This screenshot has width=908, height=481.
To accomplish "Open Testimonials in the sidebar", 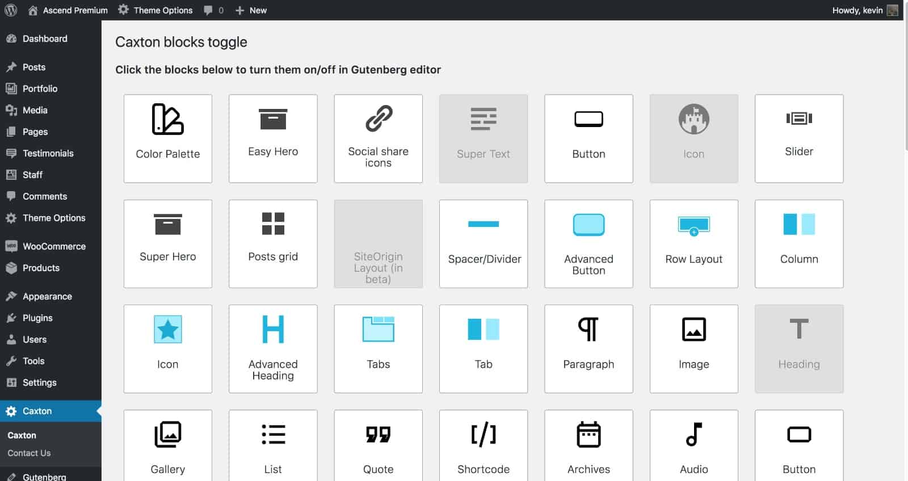I will tap(51, 153).
